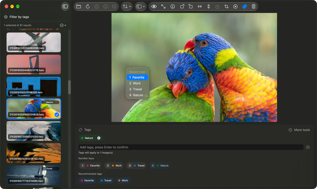Select thumbnail 2153816050511118336.heic
317x189 pixels.
[x=34, y=87]
